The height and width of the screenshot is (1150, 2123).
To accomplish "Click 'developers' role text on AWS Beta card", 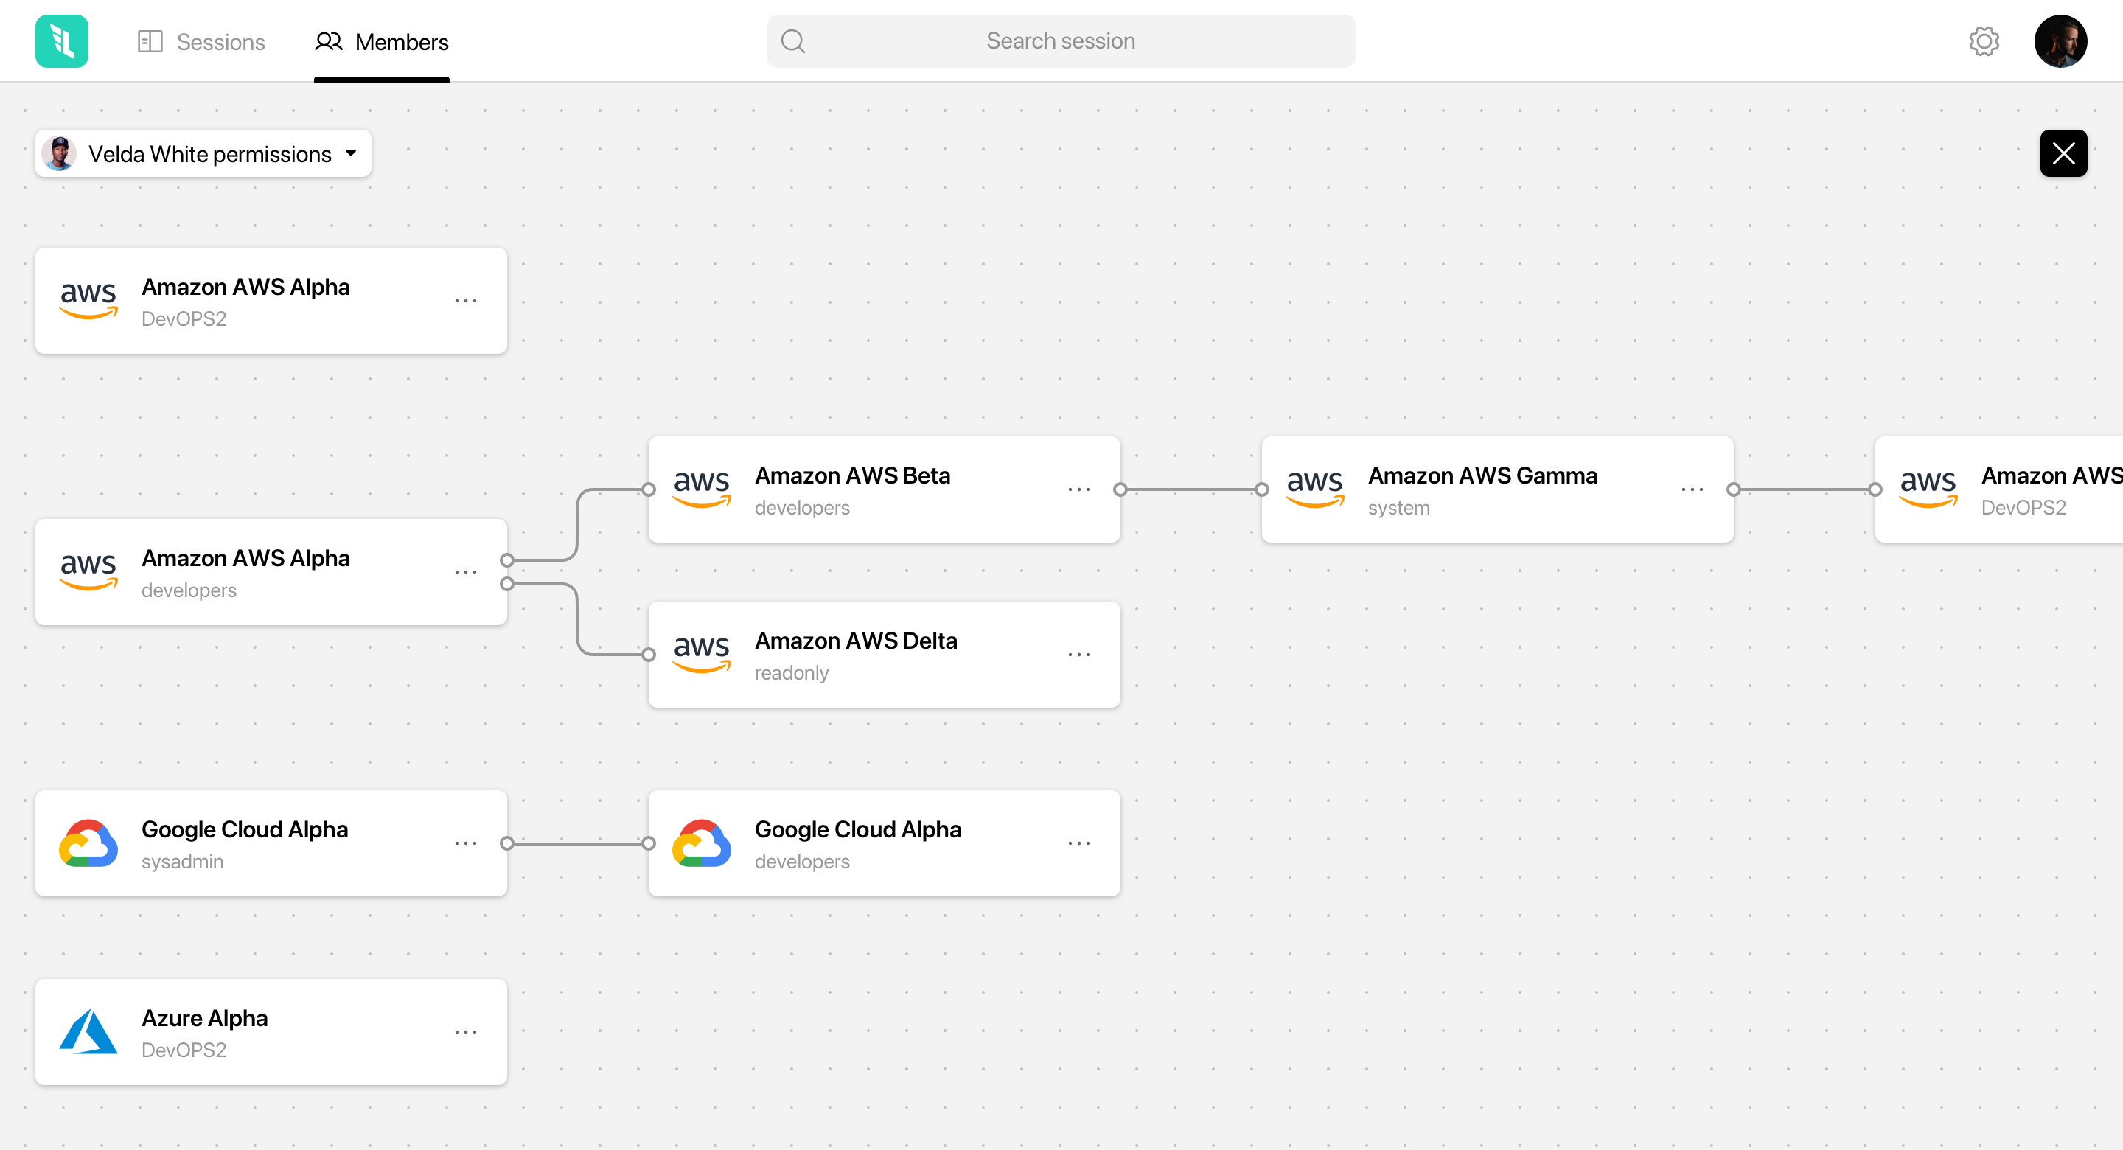I will [x=802, y=508].
